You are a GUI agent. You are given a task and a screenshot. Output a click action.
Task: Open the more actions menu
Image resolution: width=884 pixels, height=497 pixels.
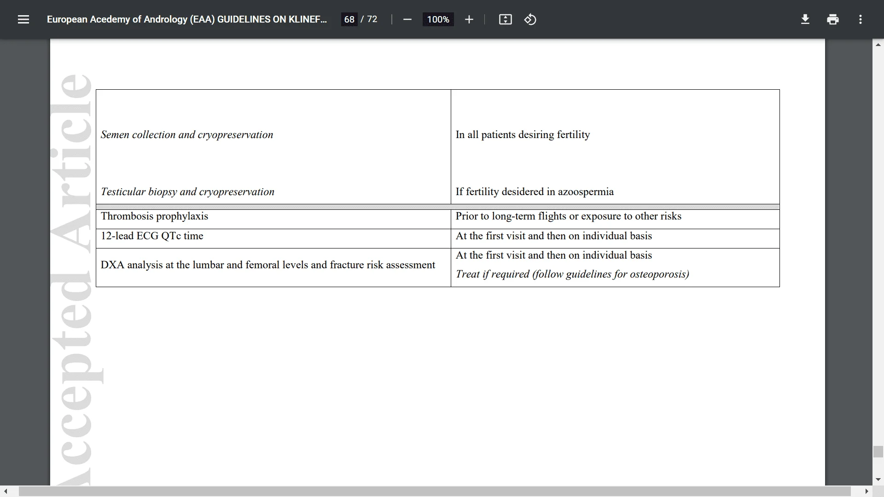(x=860, y=19)
